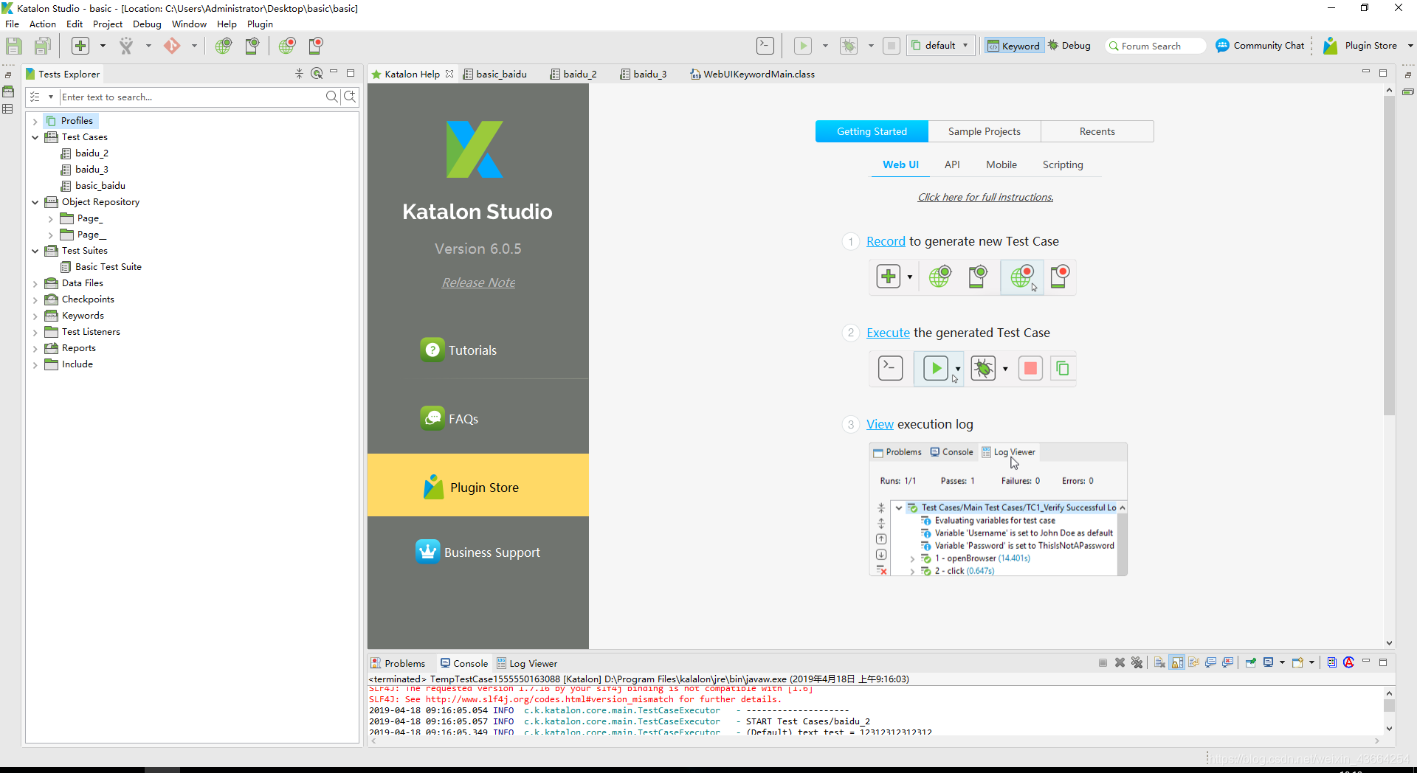Screen dimensions: 1417x773
Task: Collapse the Test Cases folder
Action: (35, 137)
